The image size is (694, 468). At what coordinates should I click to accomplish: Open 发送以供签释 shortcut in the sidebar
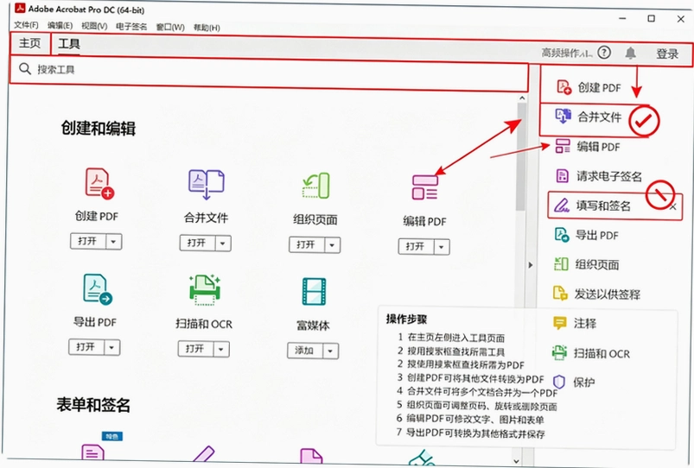596,294
